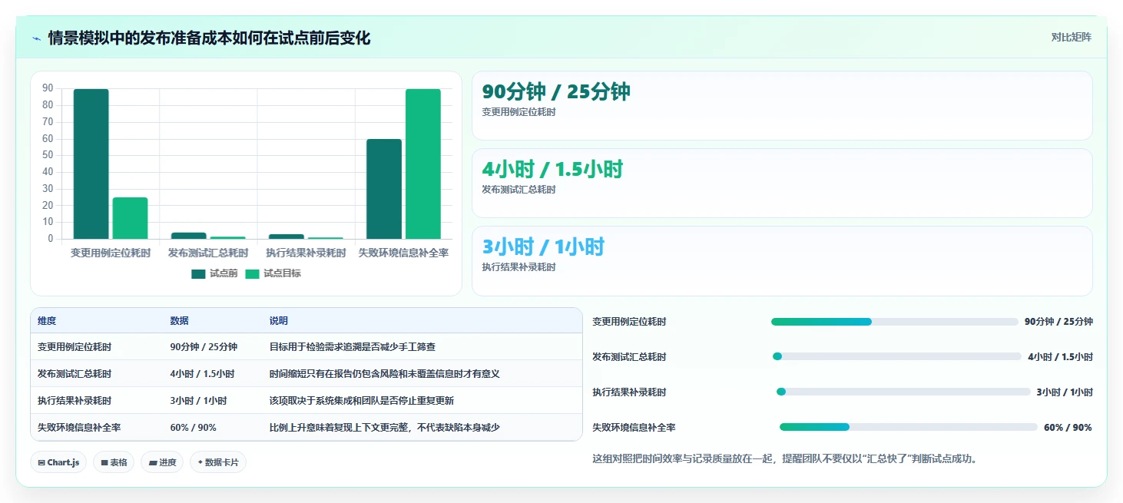Click the 说明 column header
1123x503 pixels.
pos(278,321)
